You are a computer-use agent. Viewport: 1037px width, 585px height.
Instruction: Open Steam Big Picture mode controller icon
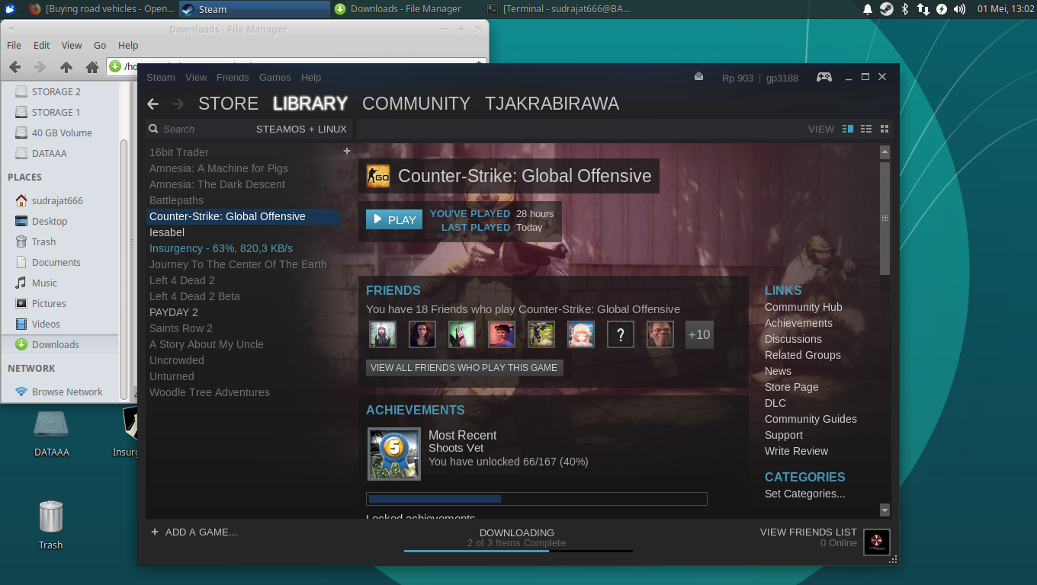(824, 77)
